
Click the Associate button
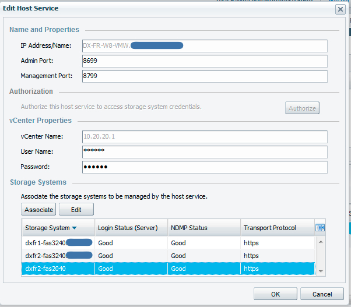tap(38, 210)
